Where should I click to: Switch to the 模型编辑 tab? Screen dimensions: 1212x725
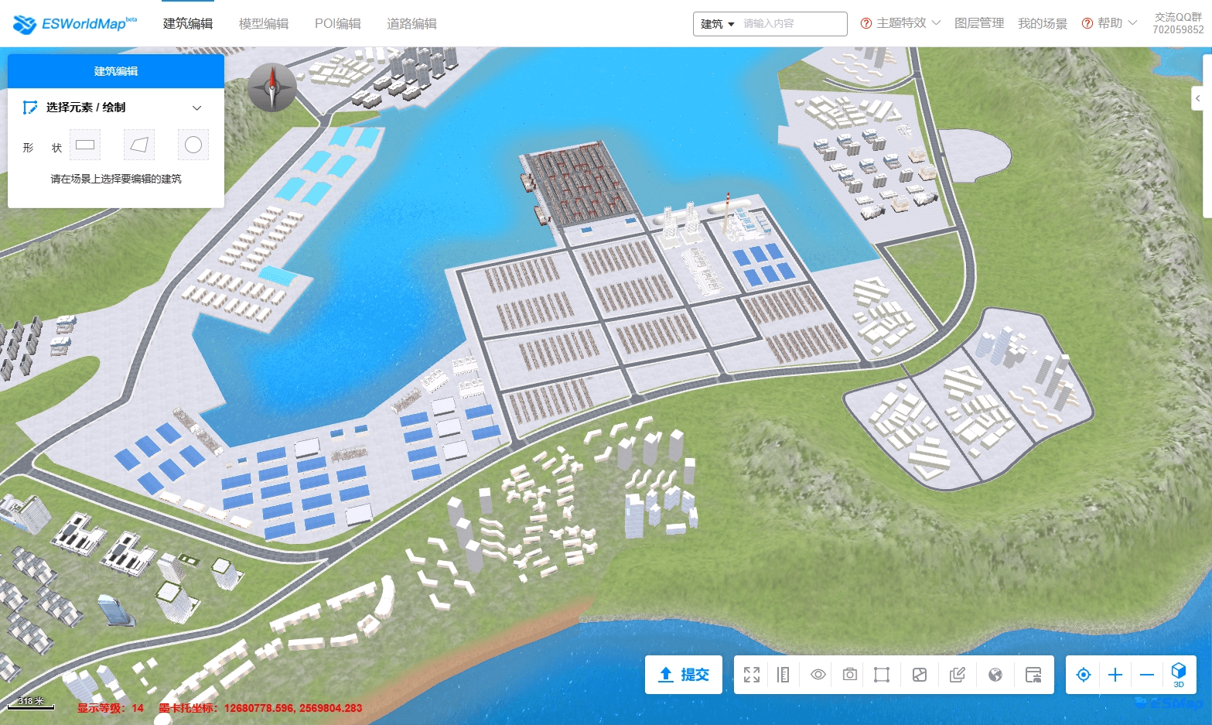click(x=263, y=24)
